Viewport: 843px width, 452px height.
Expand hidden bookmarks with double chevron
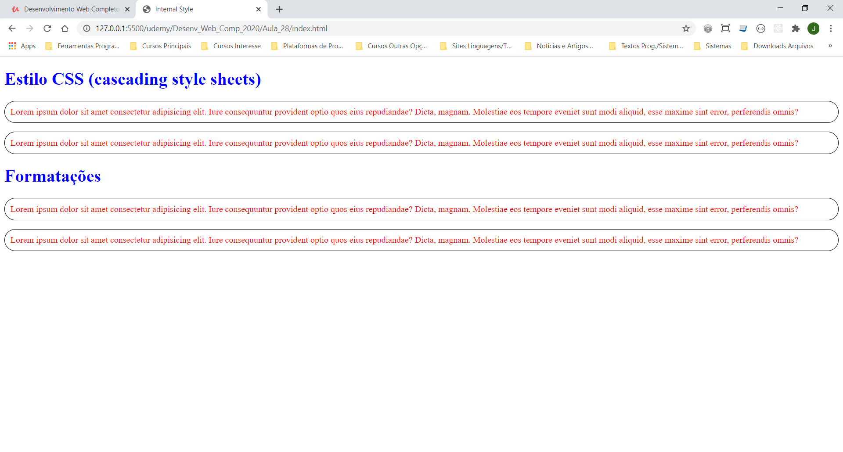830,46
